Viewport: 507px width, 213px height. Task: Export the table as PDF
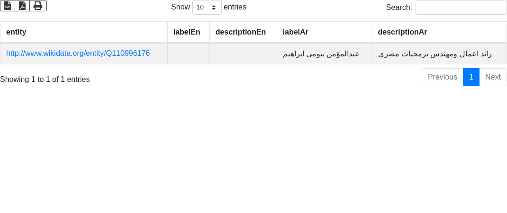22,6
